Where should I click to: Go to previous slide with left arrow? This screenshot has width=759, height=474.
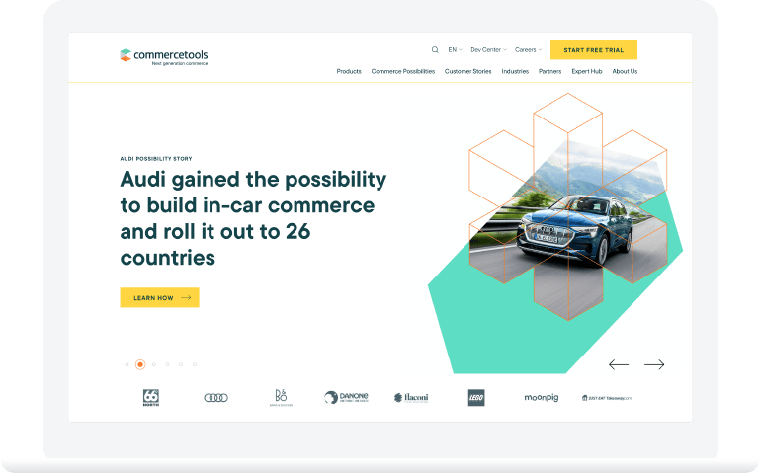[619, 364]
